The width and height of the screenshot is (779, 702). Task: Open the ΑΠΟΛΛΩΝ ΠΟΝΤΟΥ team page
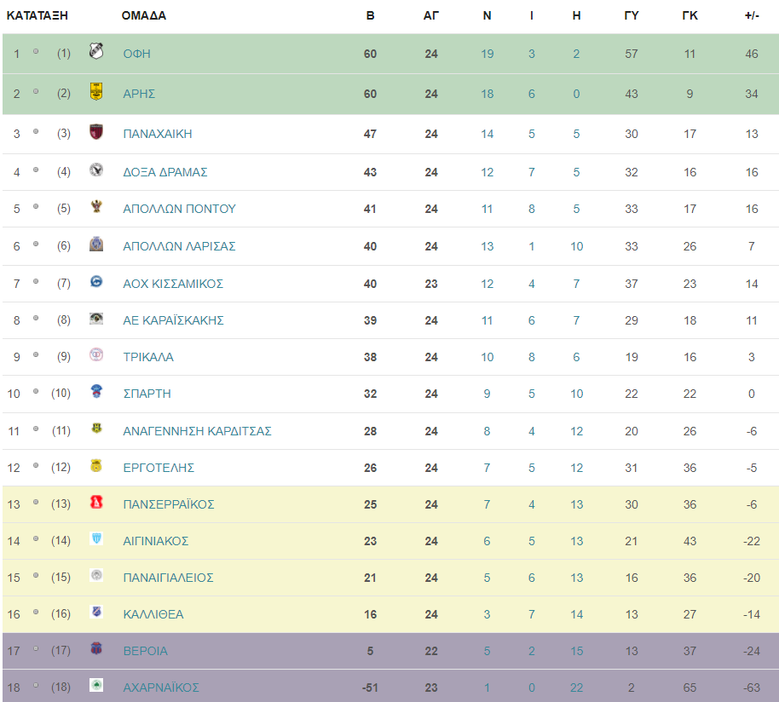[x=179, y=209]
